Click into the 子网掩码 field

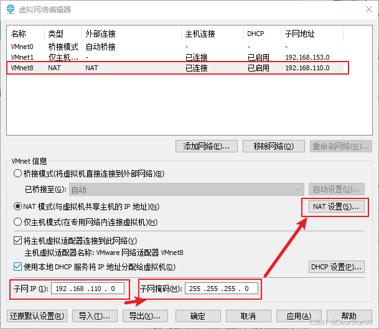(x=222, y=289)
